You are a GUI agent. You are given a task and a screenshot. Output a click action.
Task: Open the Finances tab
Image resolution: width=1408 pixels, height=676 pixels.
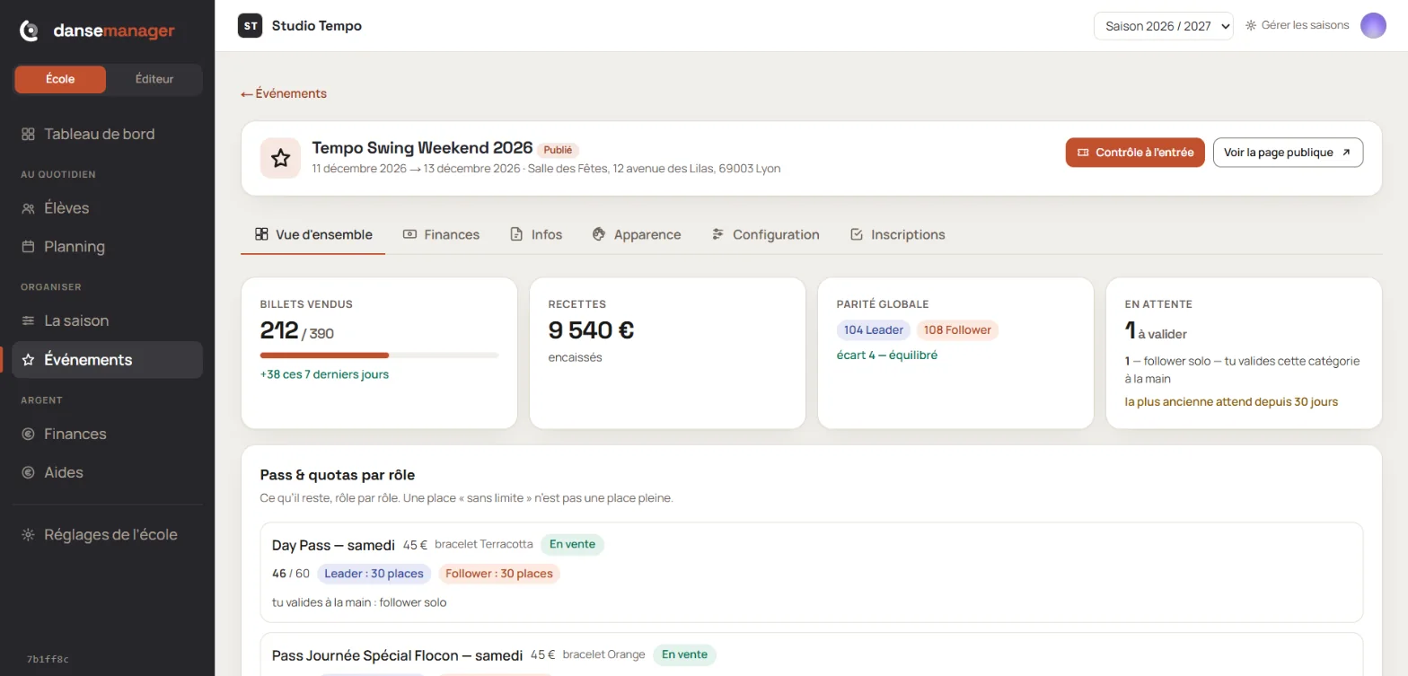[441, 234]
